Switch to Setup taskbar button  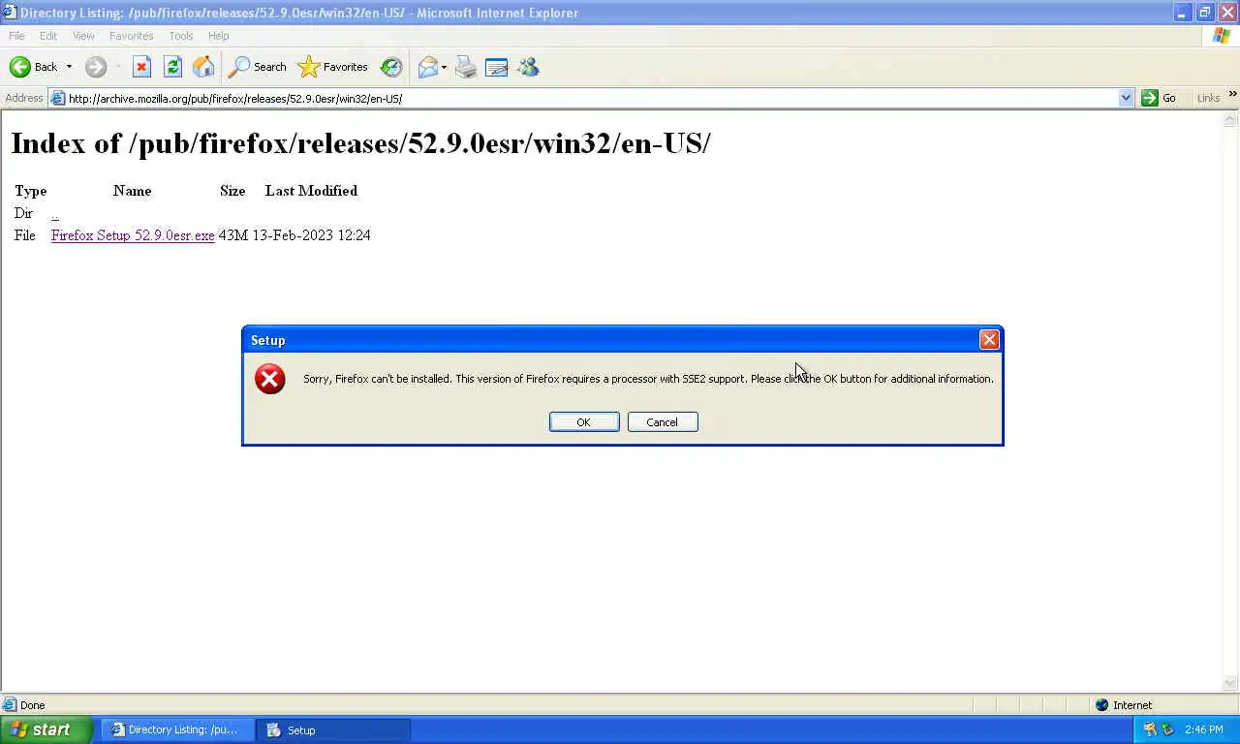pyautogui.click(x=332, y=729)
